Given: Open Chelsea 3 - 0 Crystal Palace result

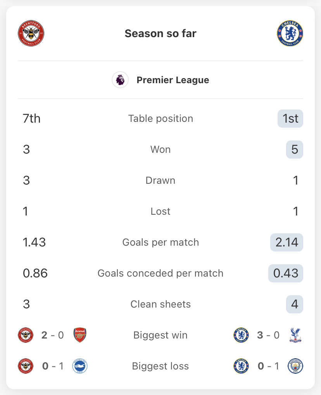Looking at the screenshot, I should click(x=268, y=335).
